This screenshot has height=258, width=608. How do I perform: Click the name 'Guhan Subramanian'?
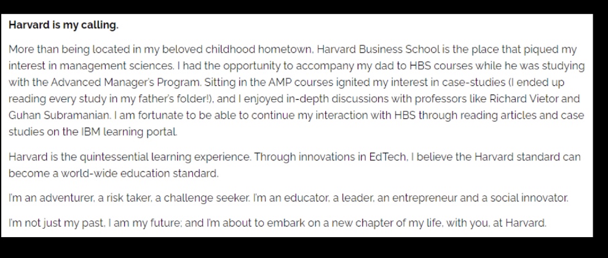point(60,115)
